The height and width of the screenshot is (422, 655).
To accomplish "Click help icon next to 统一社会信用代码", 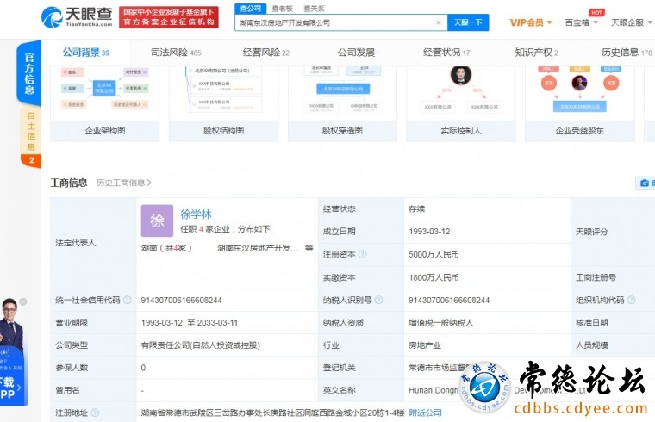I will (128, 300).
